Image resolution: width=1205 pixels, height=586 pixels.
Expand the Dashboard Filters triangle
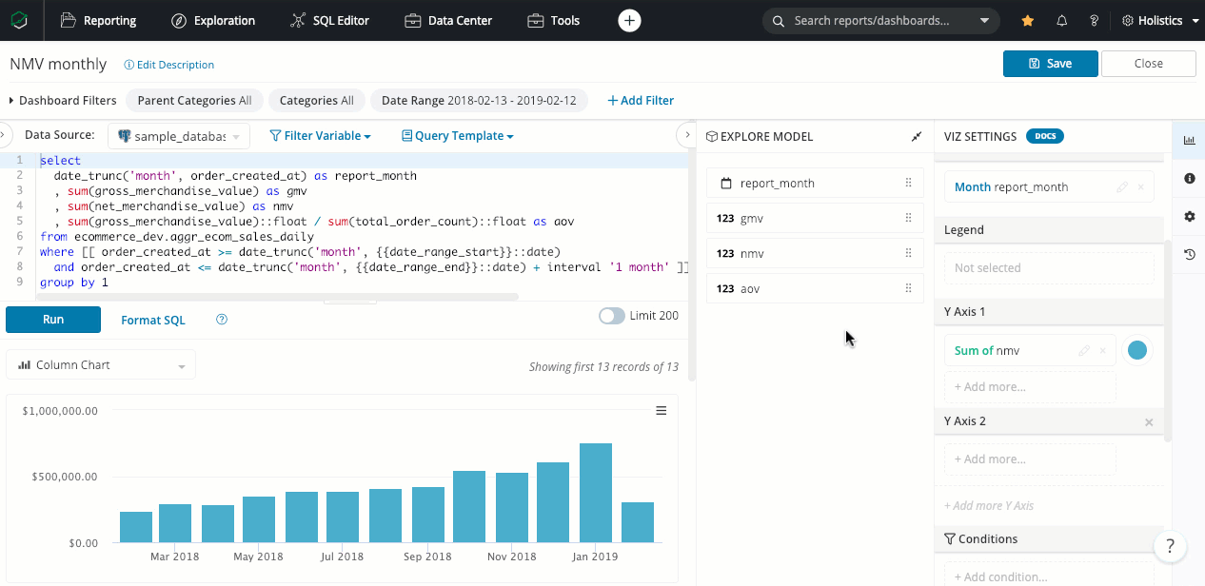pyautogui.click(x=11, y=100)
